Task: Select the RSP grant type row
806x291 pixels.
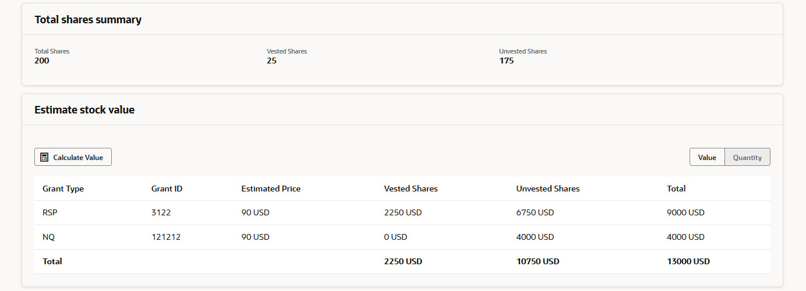Action: (50, 213)
